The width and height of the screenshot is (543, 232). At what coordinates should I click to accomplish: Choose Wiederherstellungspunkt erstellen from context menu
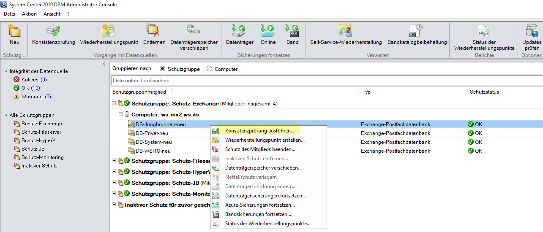click(x=268, y=140)
